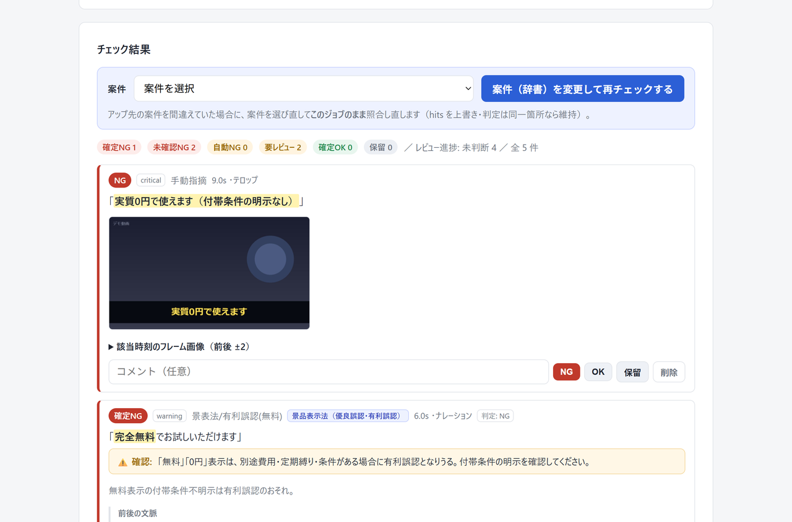Click the 6.0s ・ナレーション timestamp text

coord(443,416)
